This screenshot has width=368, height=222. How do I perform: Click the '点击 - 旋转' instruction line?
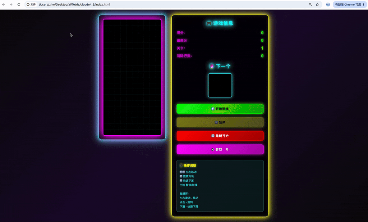click(186, 202)
